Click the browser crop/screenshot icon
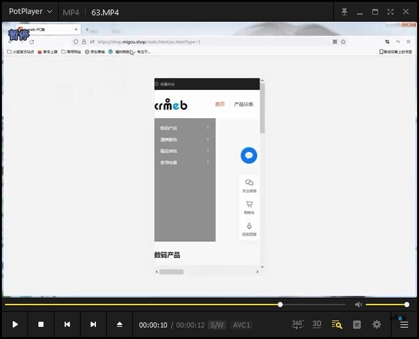This screenshot has height=339, width=419. click(x=387, y=41)
